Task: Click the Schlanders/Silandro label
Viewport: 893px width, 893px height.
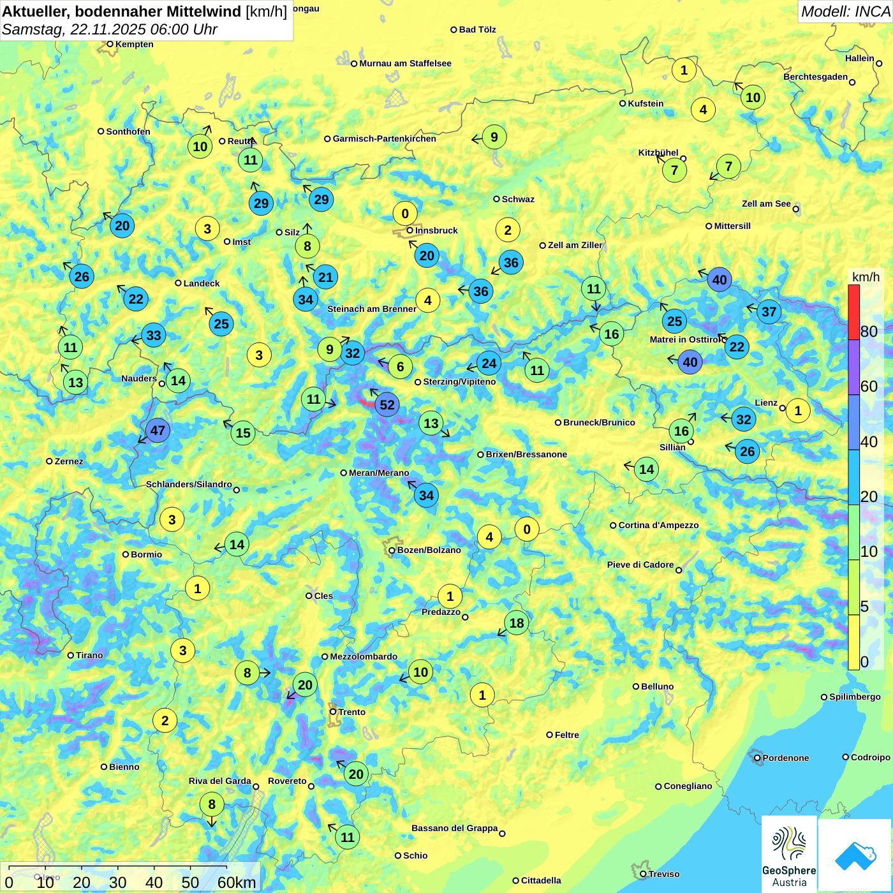Action: [189, 484]
